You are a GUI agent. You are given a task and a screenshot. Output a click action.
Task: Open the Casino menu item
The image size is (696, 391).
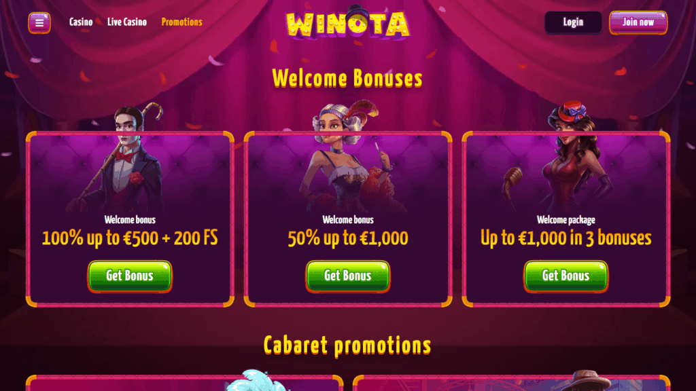click(x=81, y=22)
